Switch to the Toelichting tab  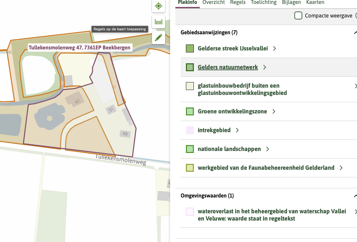tap(264, 3)
